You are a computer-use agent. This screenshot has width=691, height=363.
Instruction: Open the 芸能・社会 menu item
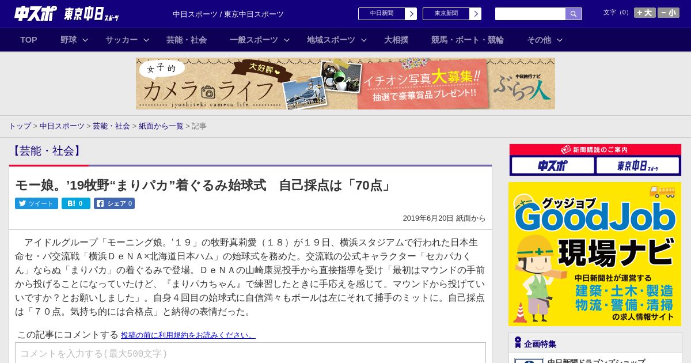(x=187, y=40)
